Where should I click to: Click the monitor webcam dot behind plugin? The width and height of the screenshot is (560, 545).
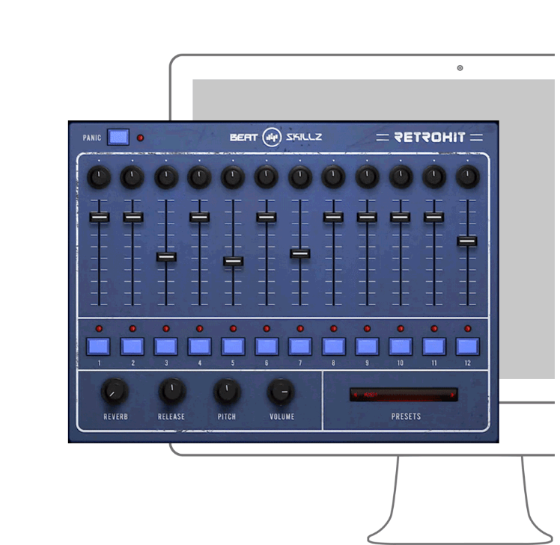coord(460,68)
